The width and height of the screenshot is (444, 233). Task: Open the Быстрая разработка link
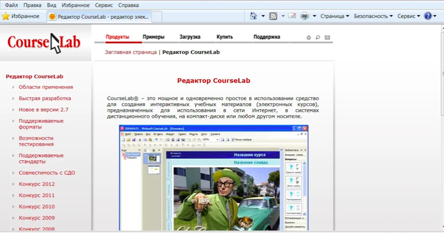point(45,99)
